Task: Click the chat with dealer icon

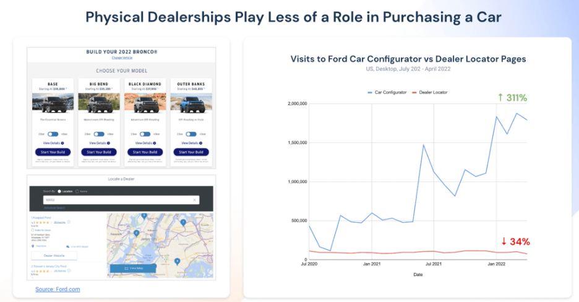Action: (68, 246)
